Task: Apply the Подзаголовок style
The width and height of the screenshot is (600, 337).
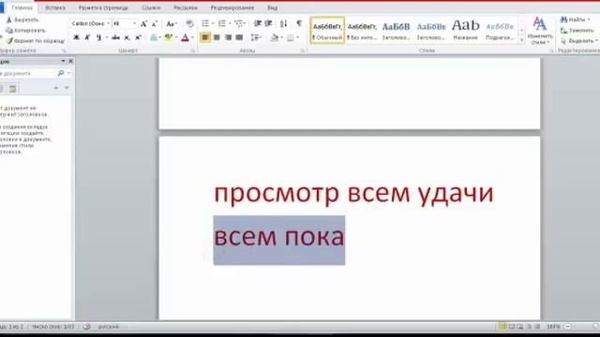Action: point(500,30)
